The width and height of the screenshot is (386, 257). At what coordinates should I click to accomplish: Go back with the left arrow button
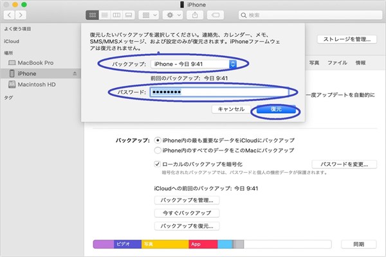coord(9,15)
